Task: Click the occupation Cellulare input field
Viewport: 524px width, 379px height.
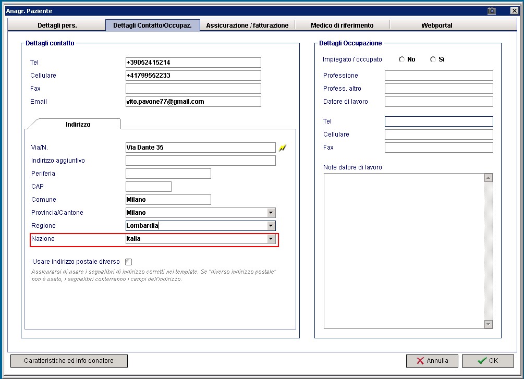Action: (x=439, y=135)
